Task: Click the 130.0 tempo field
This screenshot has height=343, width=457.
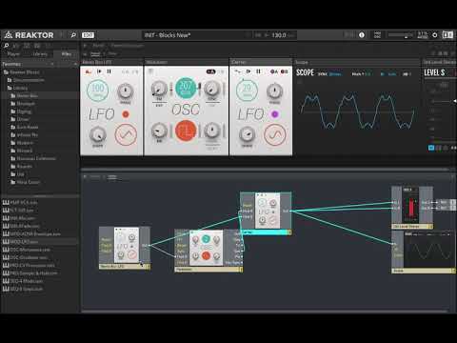Action: tap(279, 35)
